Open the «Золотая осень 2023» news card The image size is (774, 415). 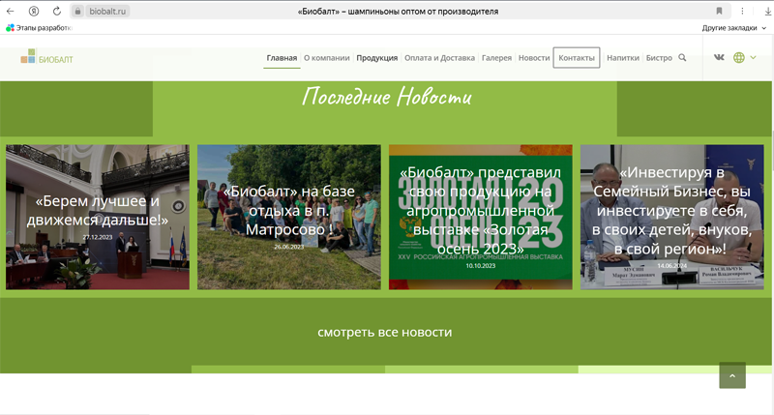pos(481,217)
